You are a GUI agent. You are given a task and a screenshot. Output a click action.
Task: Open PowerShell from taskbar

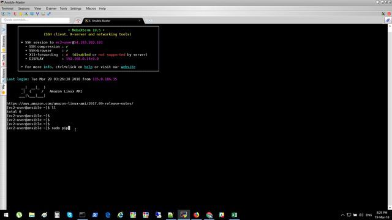pyautogui.click(x=95, y=215)
